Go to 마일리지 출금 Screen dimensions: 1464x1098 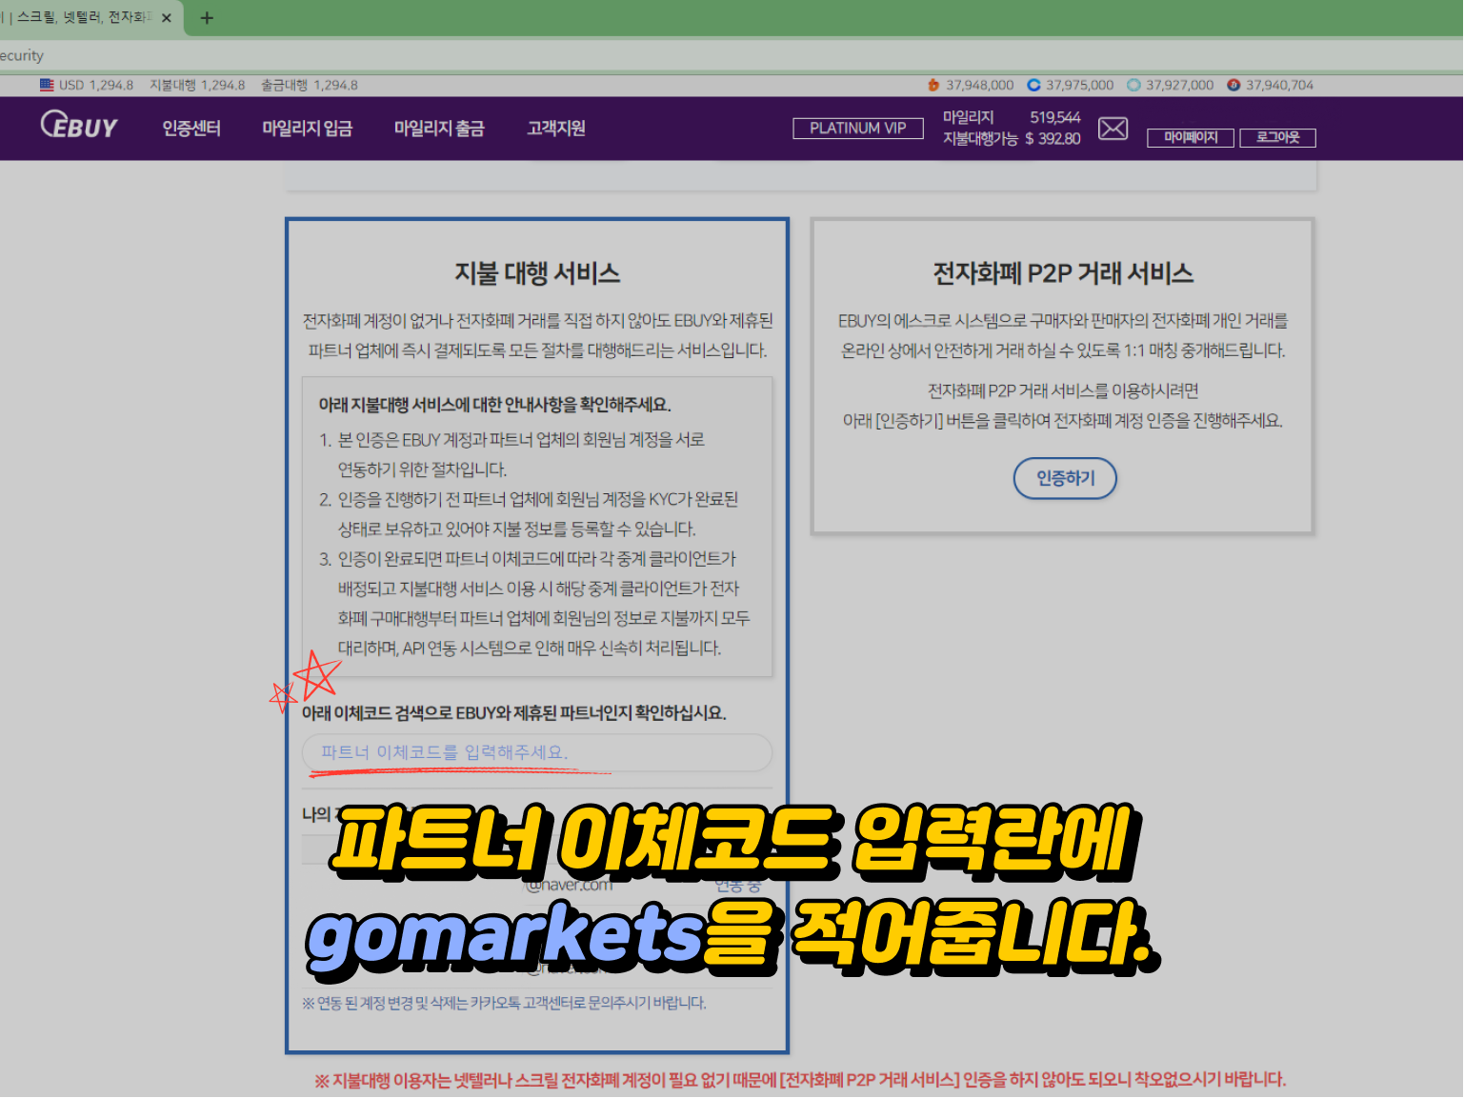pos(439,129)
